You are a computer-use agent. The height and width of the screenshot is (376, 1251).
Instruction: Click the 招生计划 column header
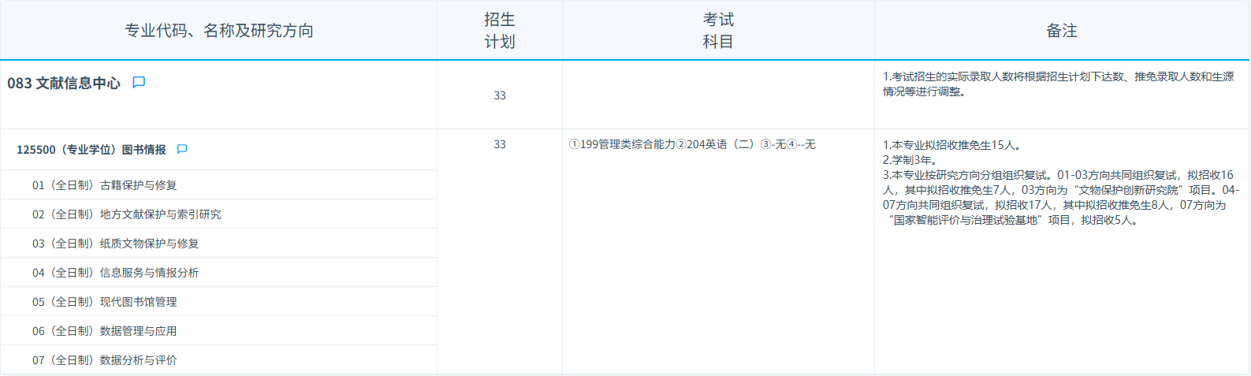[500, 31]
